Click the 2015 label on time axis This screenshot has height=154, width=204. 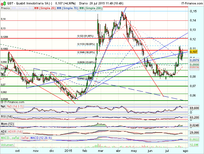click(x=68, y=151)
